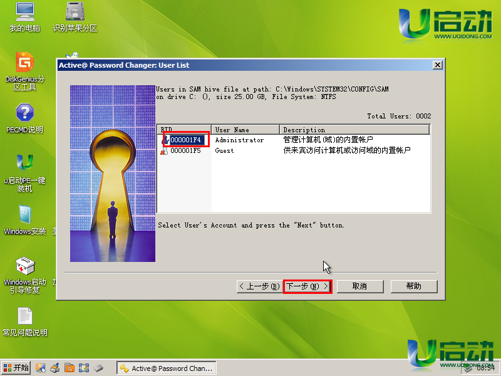501x376 pixels.
Task: Click the 取消 cancel button
Action: point(360,286)
